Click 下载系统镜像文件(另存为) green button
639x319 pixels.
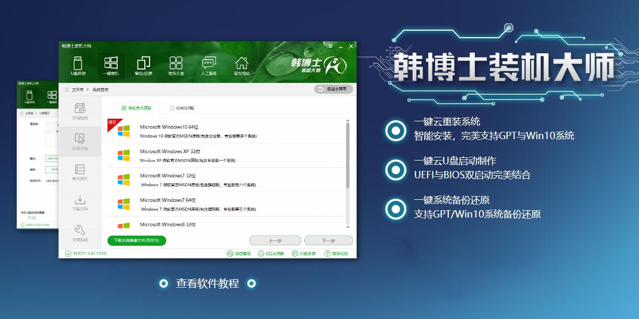click(136, 241)
